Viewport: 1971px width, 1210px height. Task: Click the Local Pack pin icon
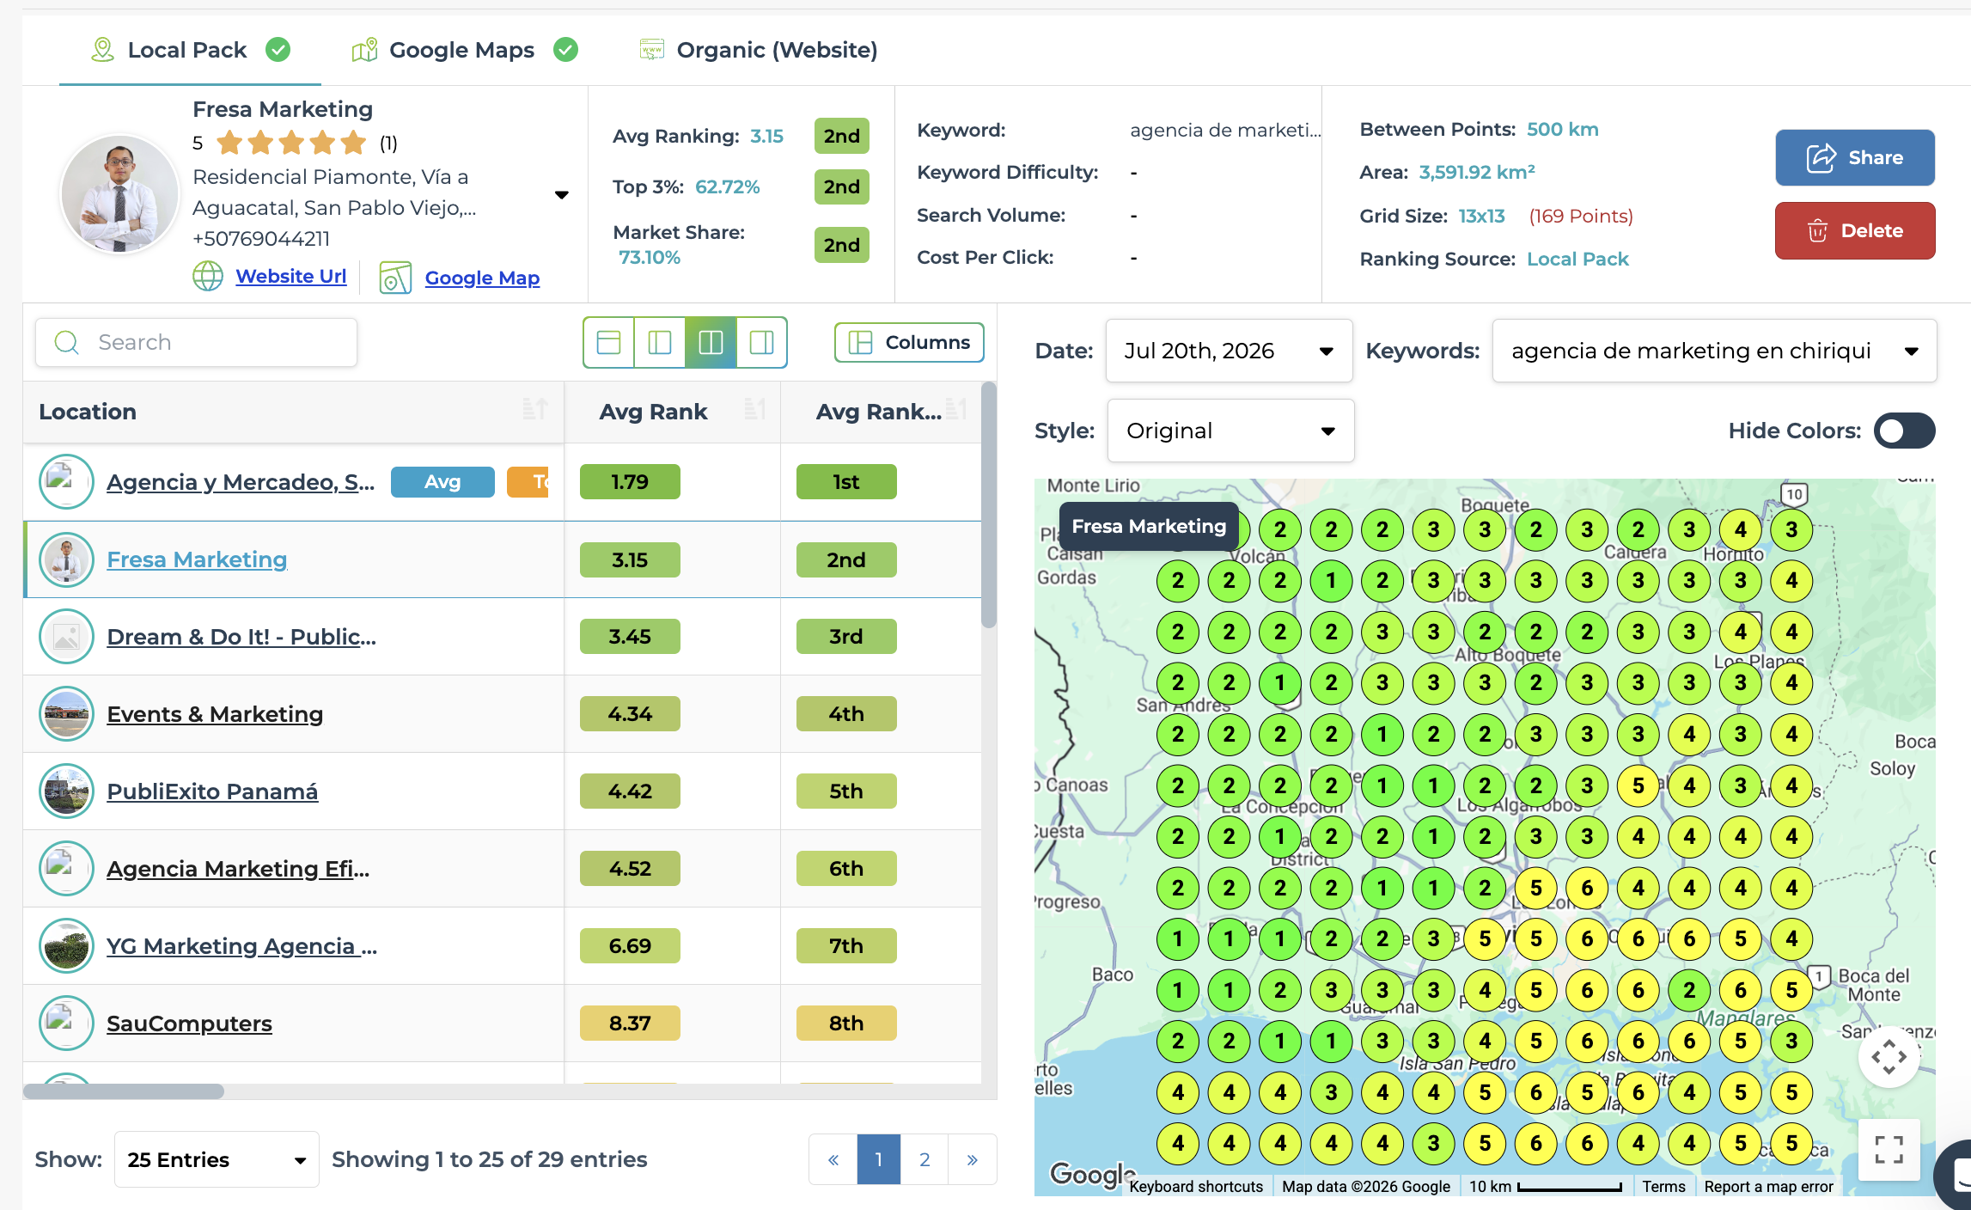point(102,50)
